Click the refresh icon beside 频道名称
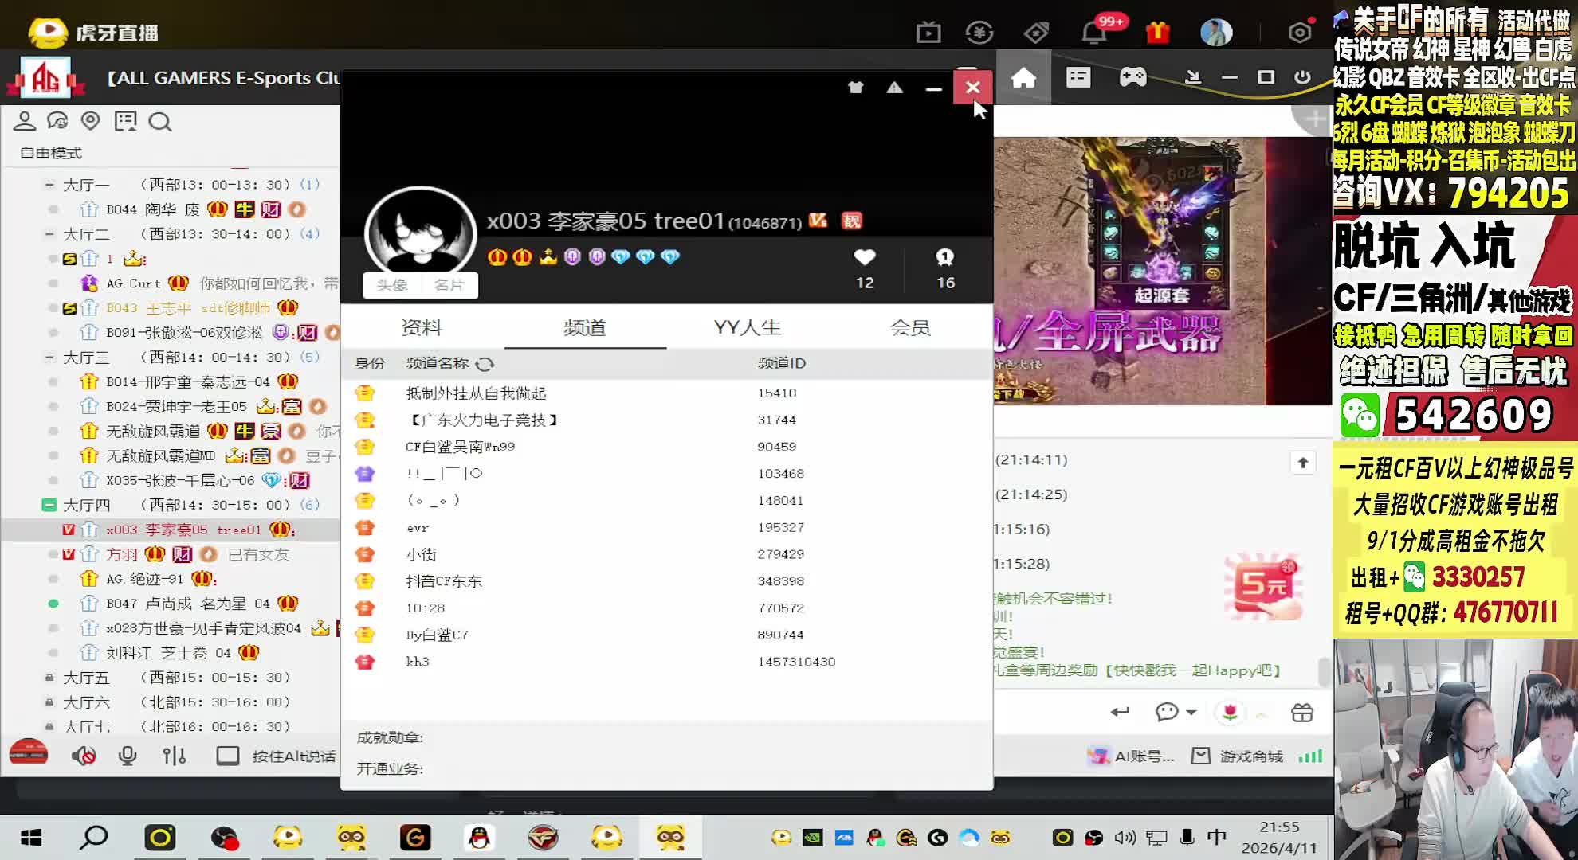The image size is (1578, 860). 485,364
